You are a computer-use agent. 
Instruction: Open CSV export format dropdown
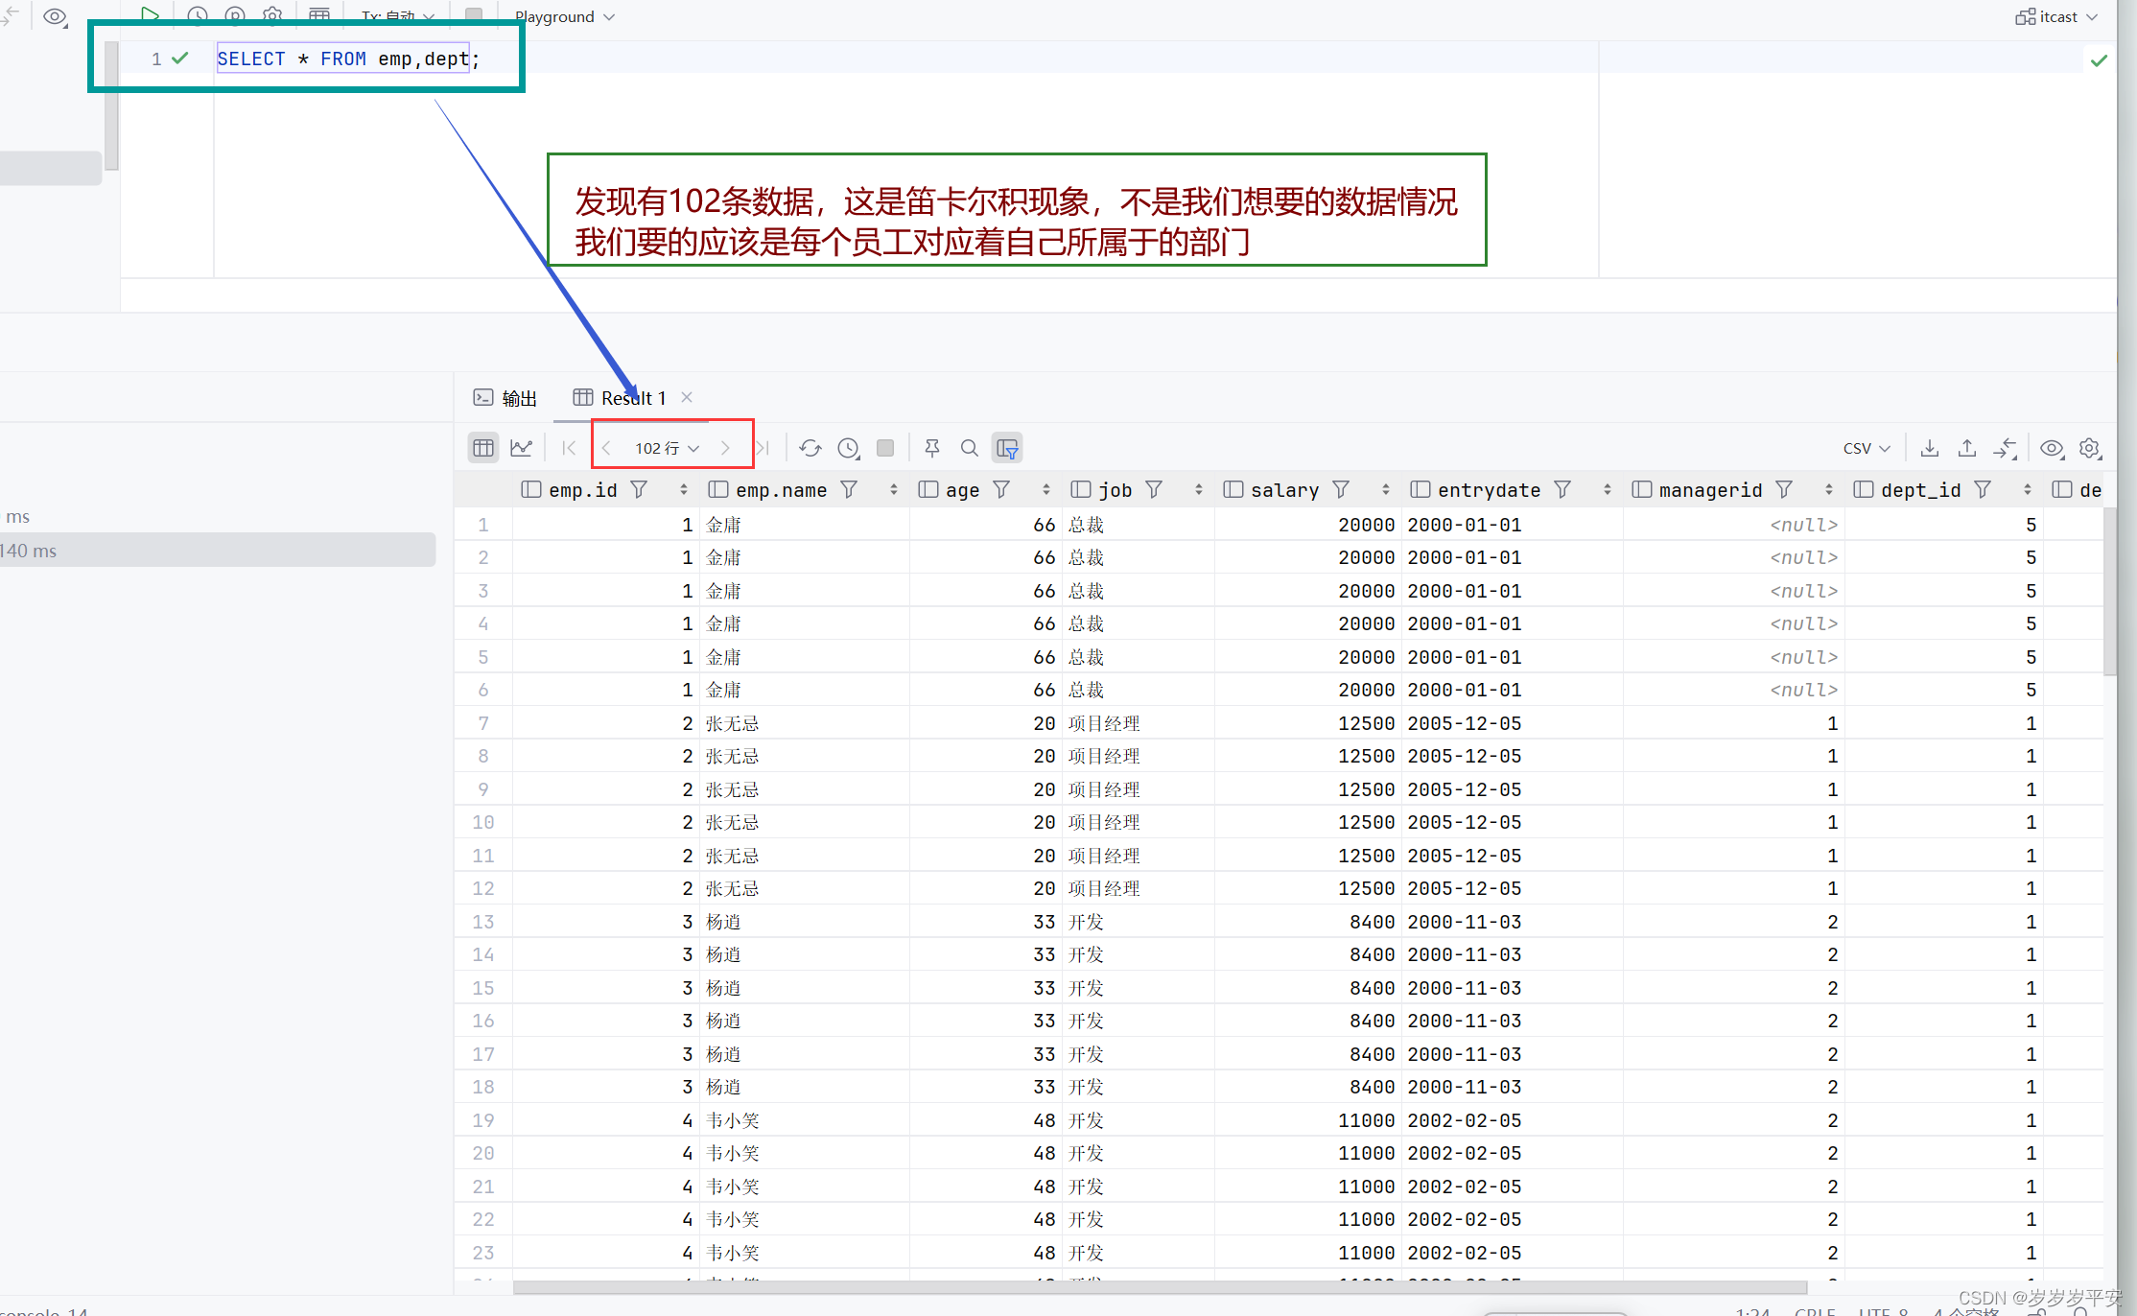pos(1867,448)
